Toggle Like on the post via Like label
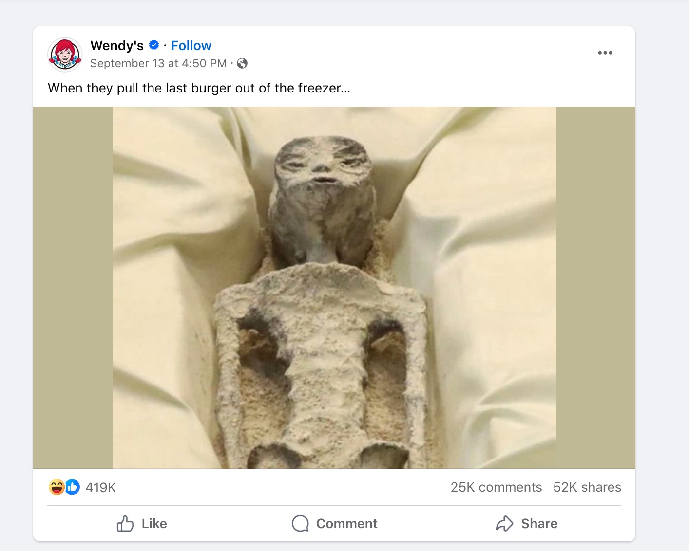The height and width of the screenshot is (551, 689). [x=154, y=524]
